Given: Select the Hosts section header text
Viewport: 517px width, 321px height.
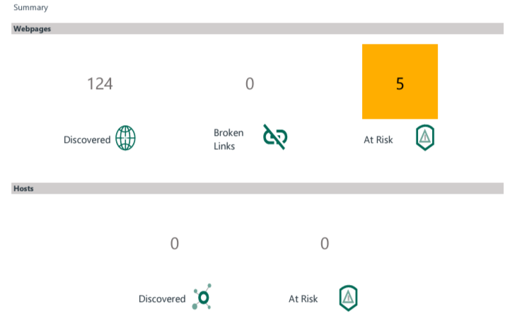Looking at the screenshot, I should [x=23, y=189].
